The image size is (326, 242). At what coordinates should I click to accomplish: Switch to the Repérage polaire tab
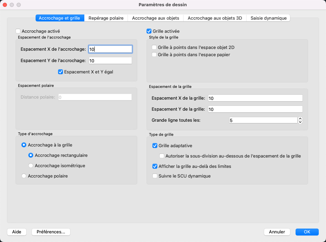[106, 18]
